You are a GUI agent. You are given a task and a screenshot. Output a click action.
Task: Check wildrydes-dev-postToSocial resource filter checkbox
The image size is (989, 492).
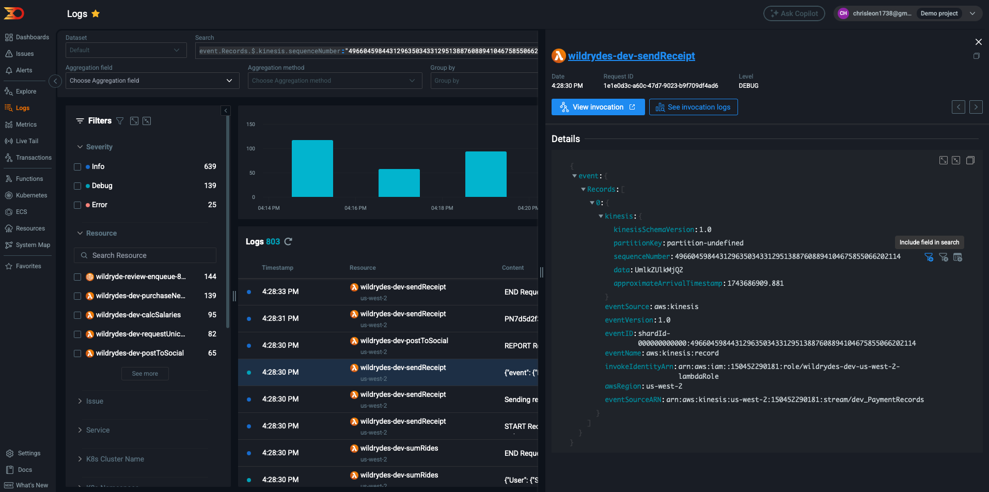click(77, 353)
